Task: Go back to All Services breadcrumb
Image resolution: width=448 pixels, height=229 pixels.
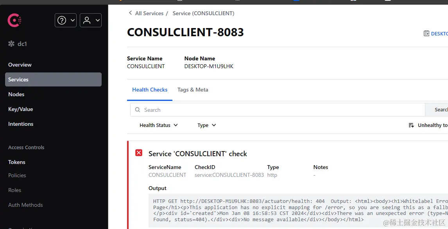Action: coord(149,13)
